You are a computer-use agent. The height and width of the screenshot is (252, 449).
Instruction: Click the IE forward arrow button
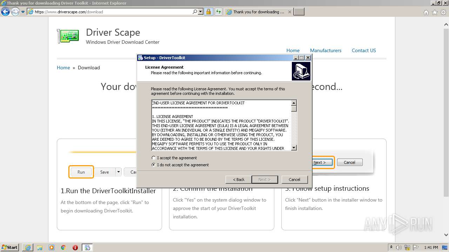[15, 12]
